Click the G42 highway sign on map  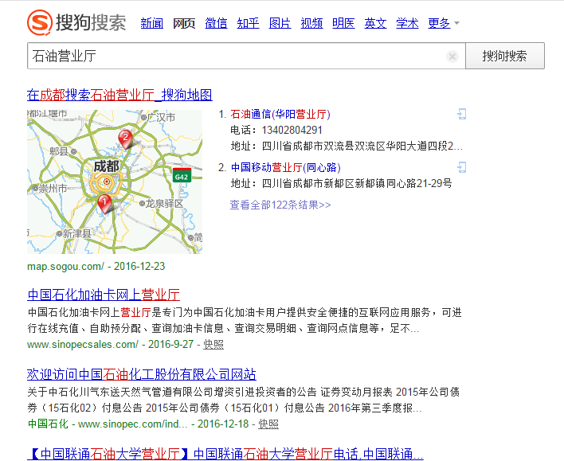(x=182, y=175)
